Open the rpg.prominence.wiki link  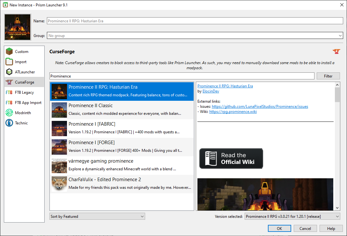click(233, 112)
